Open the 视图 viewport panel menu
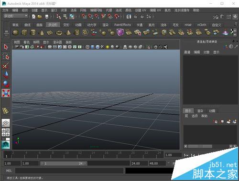The width and height of the screenshot is (239, 181). 17,42
